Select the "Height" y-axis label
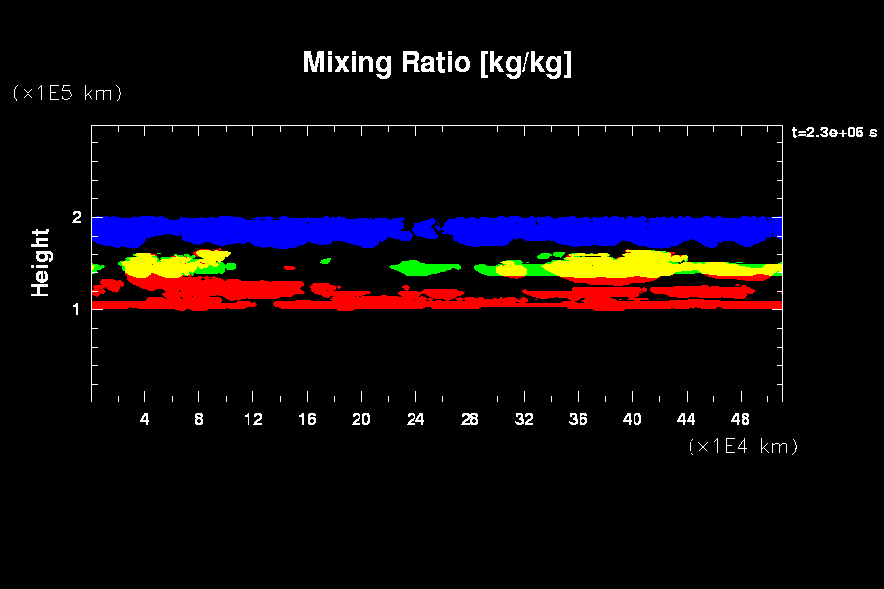The height and width of the screenshot is (589, 884). tap(41, 262)
